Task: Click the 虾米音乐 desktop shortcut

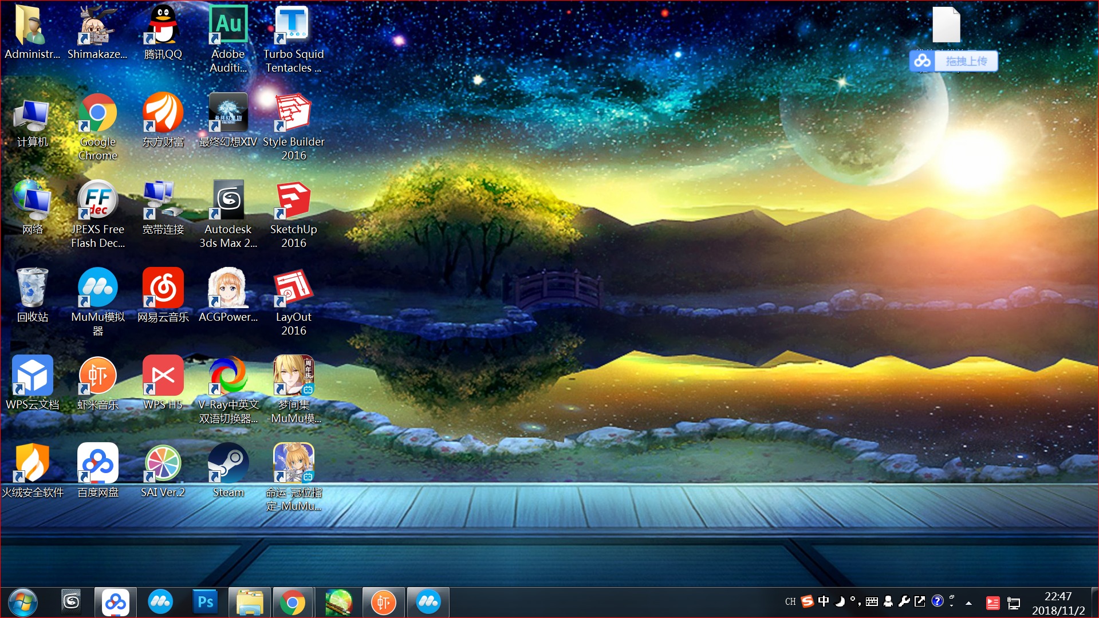Action: [x=97, y=383]
